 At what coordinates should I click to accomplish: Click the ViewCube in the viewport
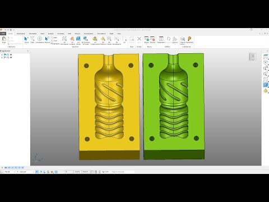253,57
